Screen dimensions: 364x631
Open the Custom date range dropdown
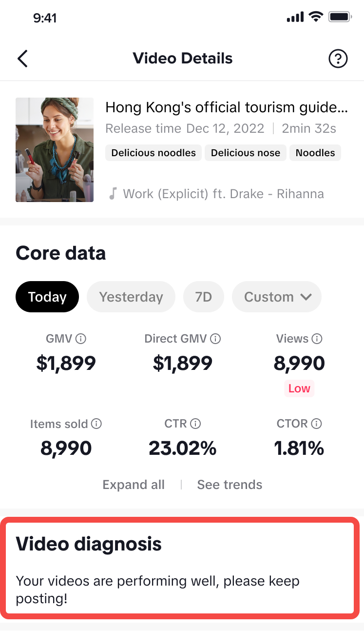pos(277,297)
